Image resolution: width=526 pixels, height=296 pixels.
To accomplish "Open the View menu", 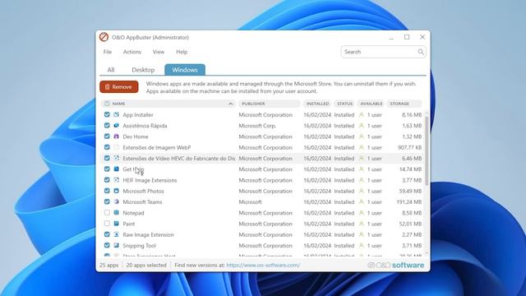I will (159, 52).
